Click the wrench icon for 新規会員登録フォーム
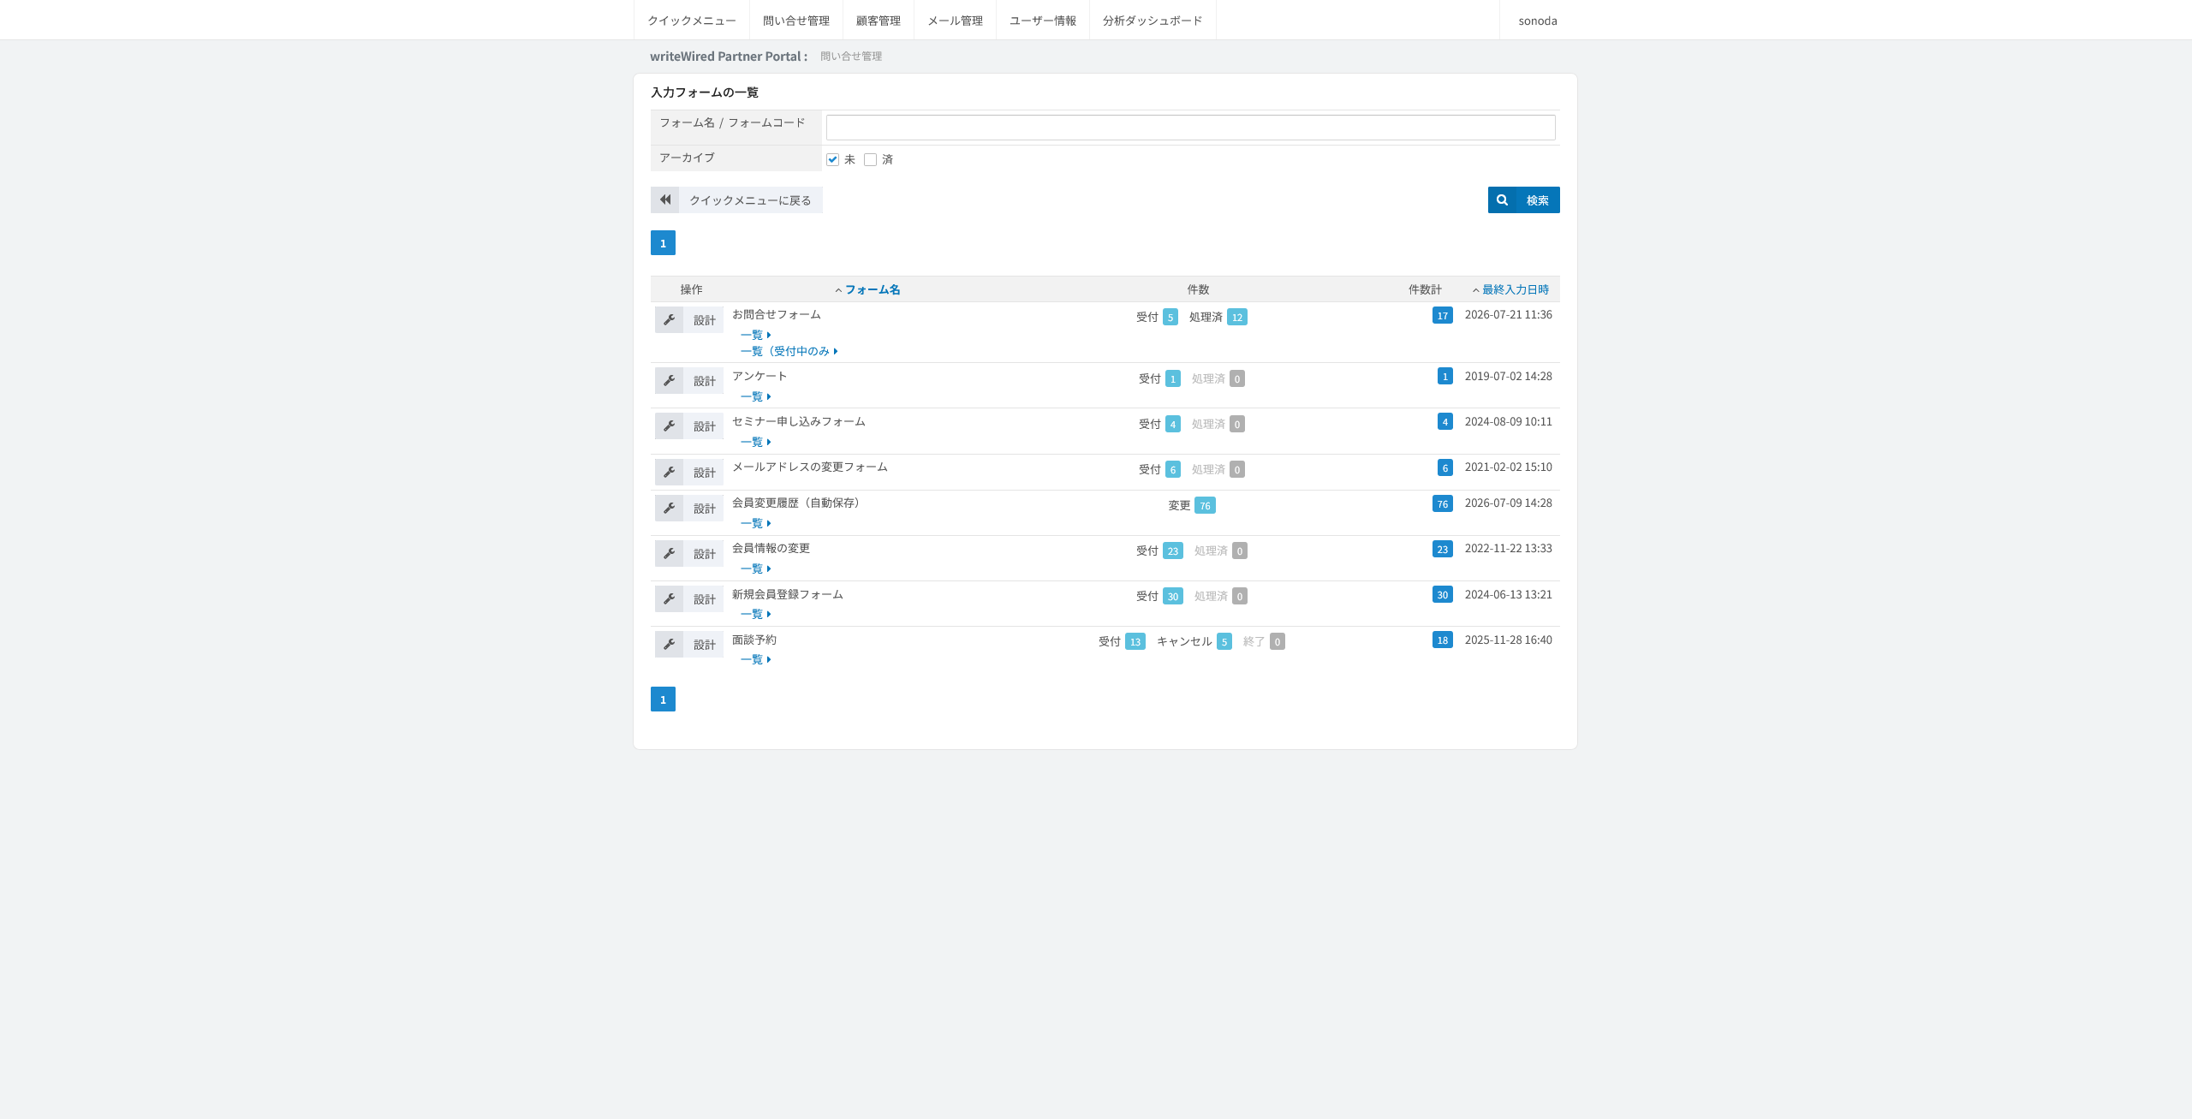 click(x=670, y=599)
